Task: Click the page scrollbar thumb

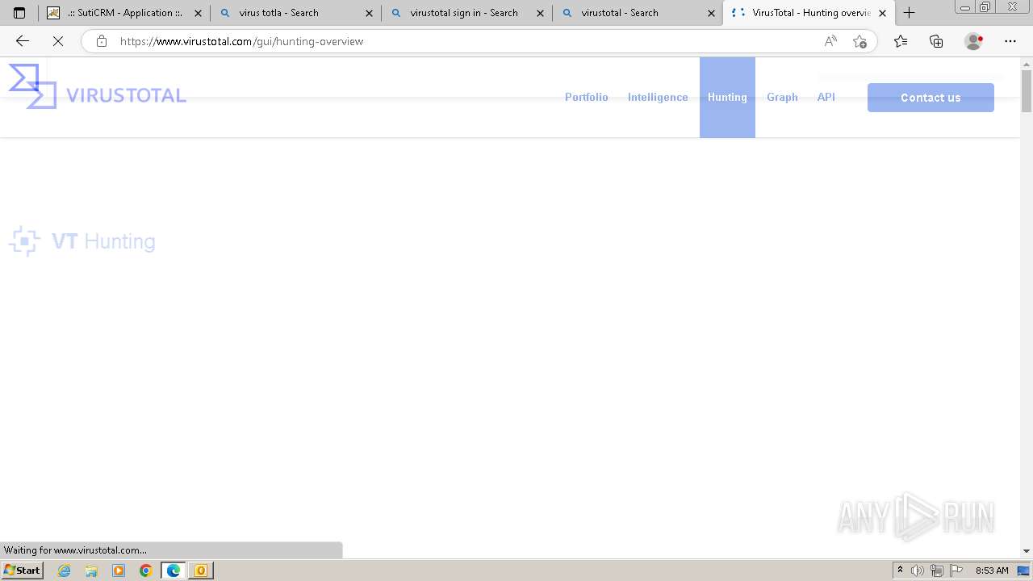Action: 1027,91
